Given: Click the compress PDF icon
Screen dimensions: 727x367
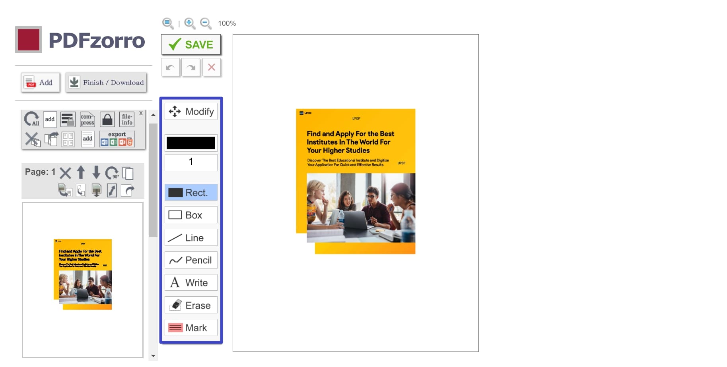Looking at the screenshot, I should (x=87, y=119).
